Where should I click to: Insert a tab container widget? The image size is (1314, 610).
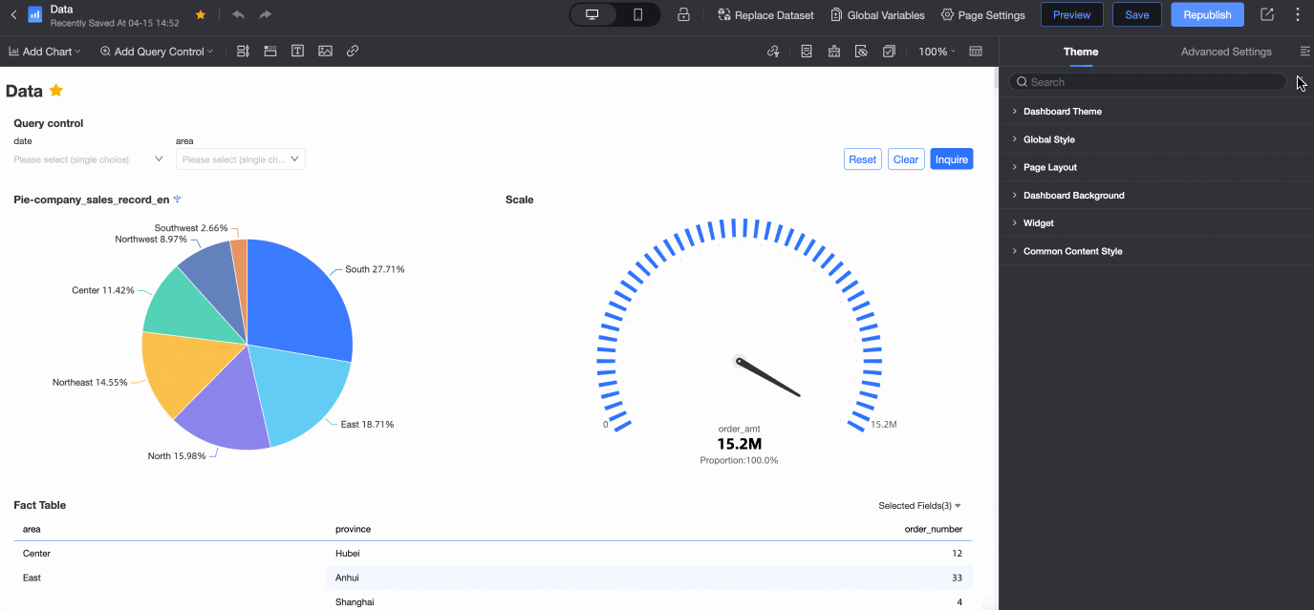pyautogui.click(x=270, y=52)
